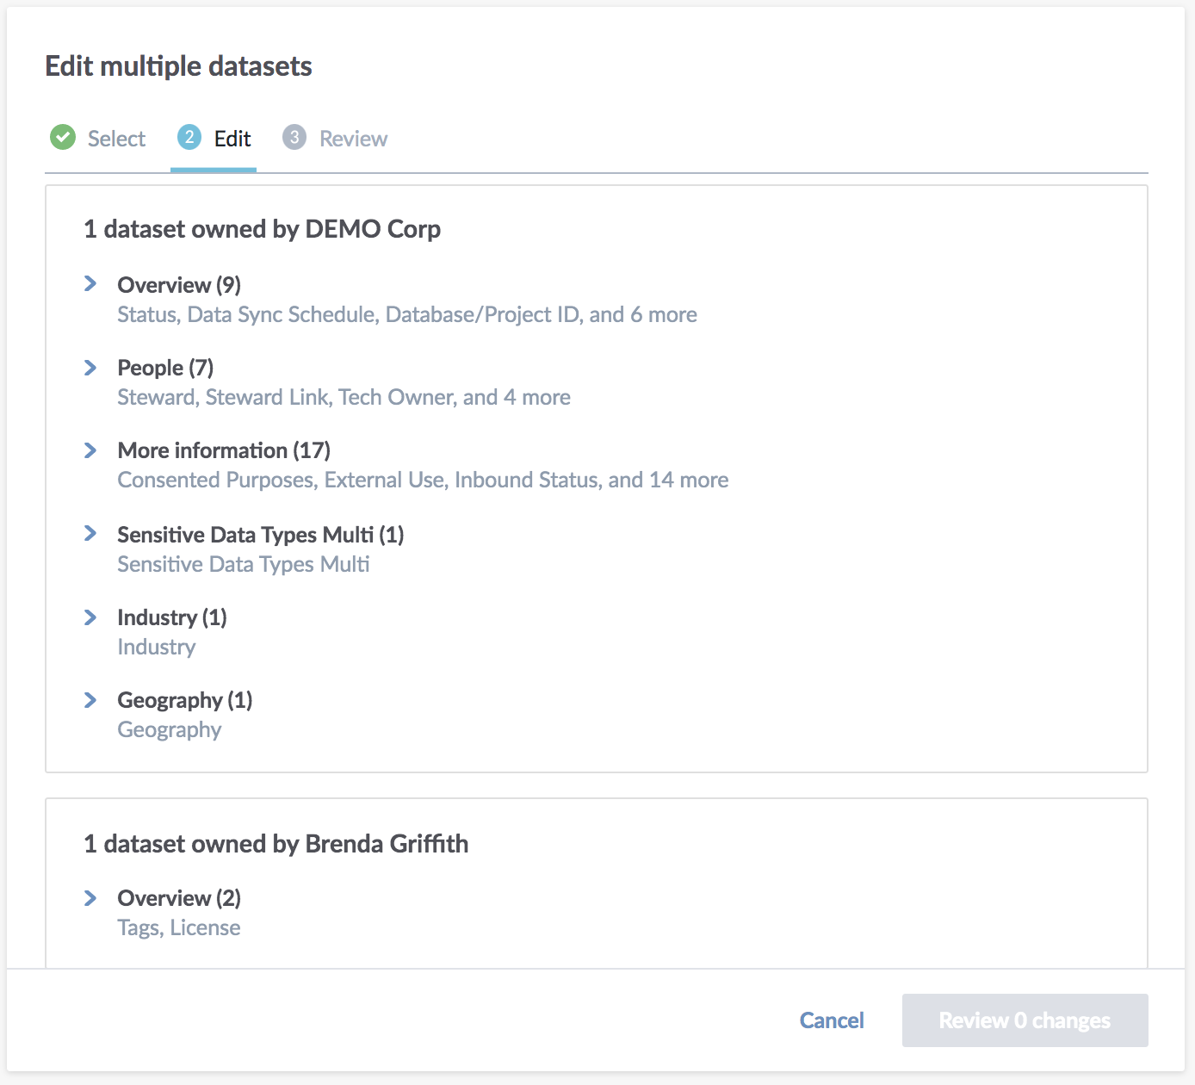Open More information (17) section label
This screenshot has width=1195, height=1085.
[x=224, y=450]
